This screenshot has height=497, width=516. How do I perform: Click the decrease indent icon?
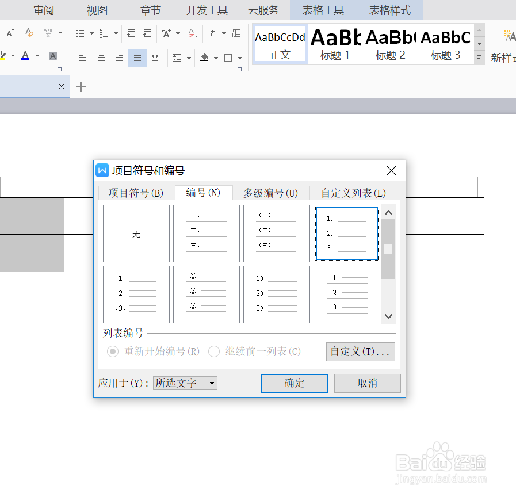pyautogui.click(x=131, y=33)
